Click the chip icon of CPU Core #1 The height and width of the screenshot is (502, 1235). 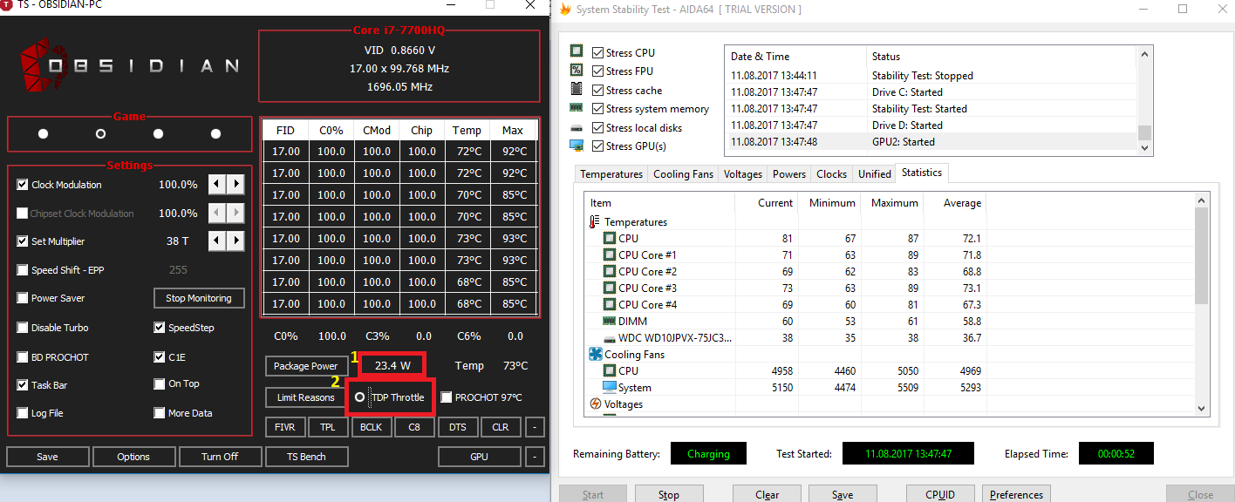click(x=610, y=255)
